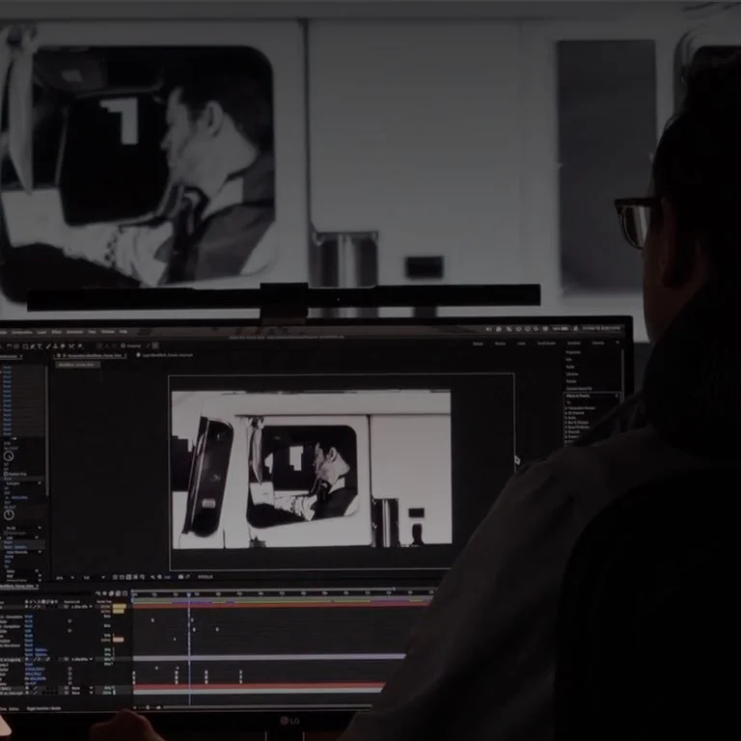Click the Effects & Presets search field

pyautogui.click(x=590, y=402)
